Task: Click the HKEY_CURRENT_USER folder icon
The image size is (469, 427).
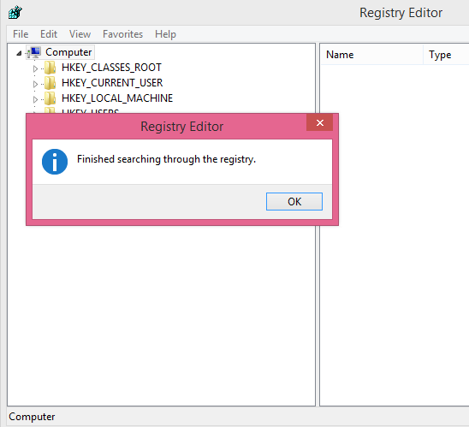Action: pyautogui.click(x=50, y=83)
